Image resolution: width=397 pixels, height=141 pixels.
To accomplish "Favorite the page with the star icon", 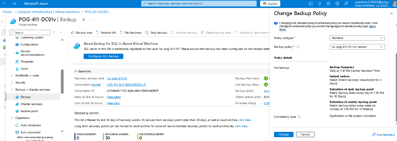I will pyautogui.click(x=84, y=19).
